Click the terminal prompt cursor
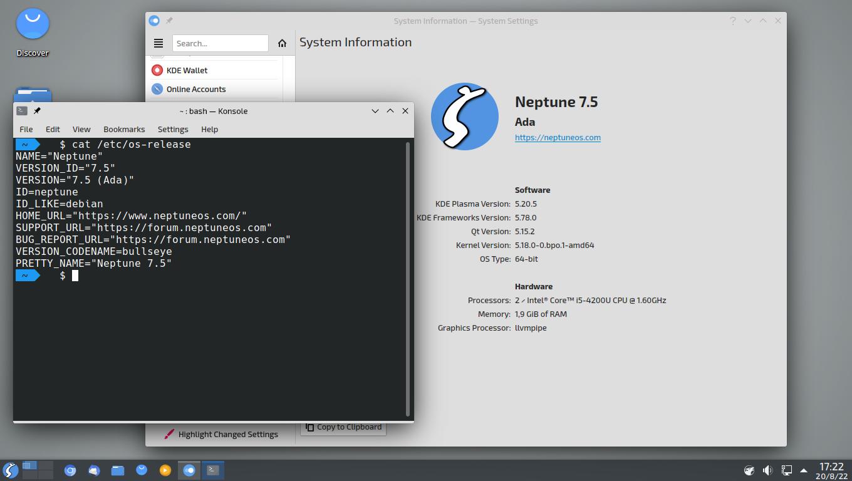This screenshot has height=481, width=852. tap(75, 276)
